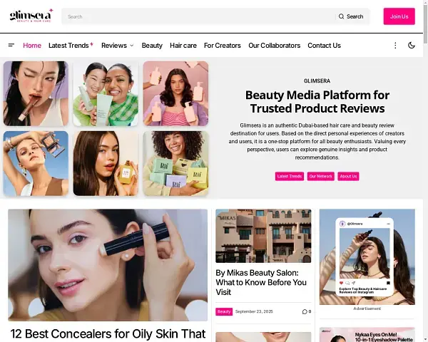Open the three-dot more options menu
The width and height of the screenshot is (428, 342).
pyautogui.click(x=395, y=46)
